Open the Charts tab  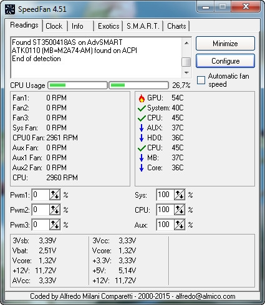(176, 26)
